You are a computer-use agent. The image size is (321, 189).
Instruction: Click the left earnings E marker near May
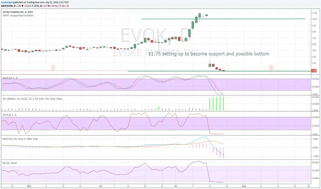point(53,67)
